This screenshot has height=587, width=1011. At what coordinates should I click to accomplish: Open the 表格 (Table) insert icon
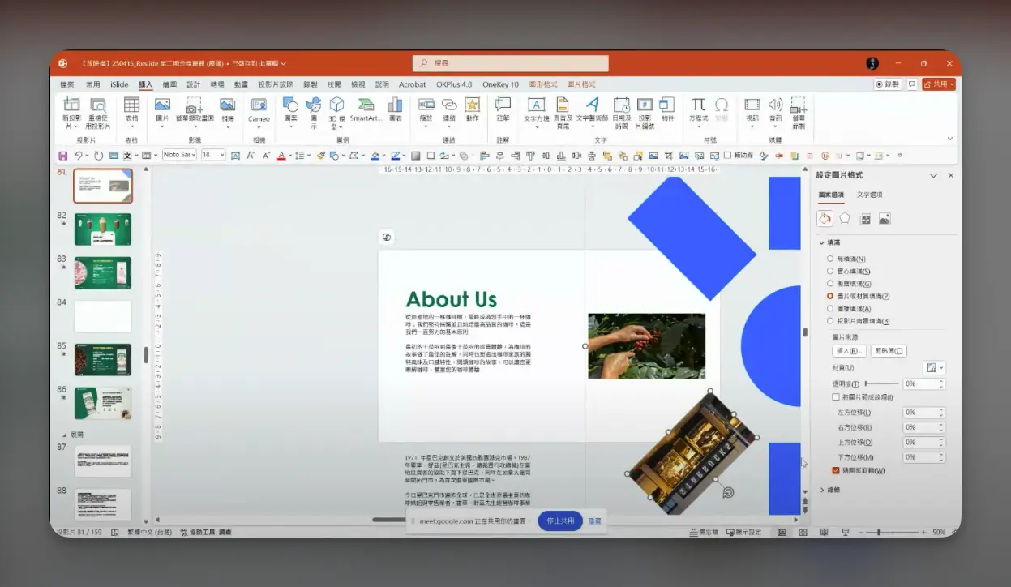131,105
